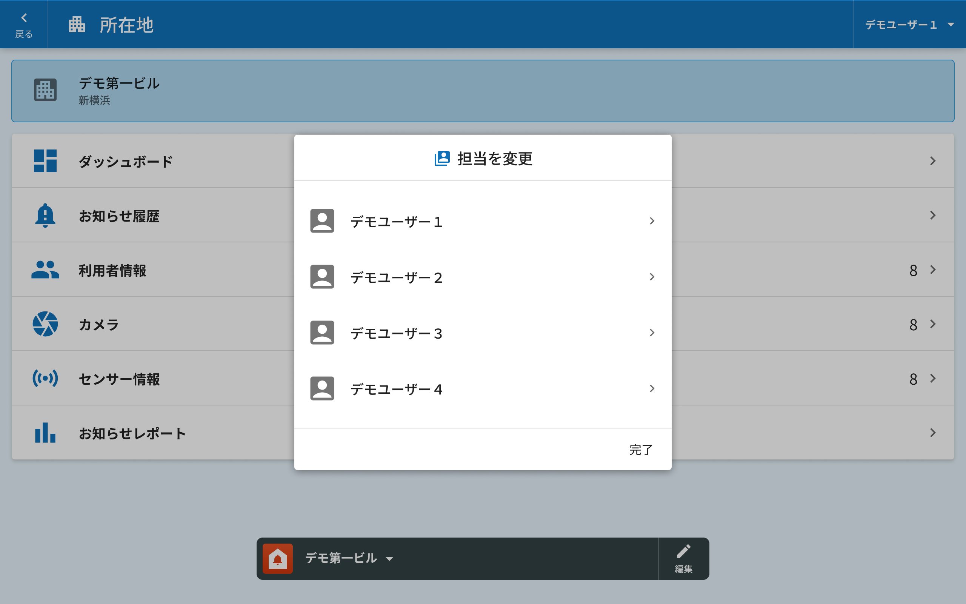Click the avatar icon of デモユーザー3
Screen dimensions: 966x604
[x=322, y=333]
